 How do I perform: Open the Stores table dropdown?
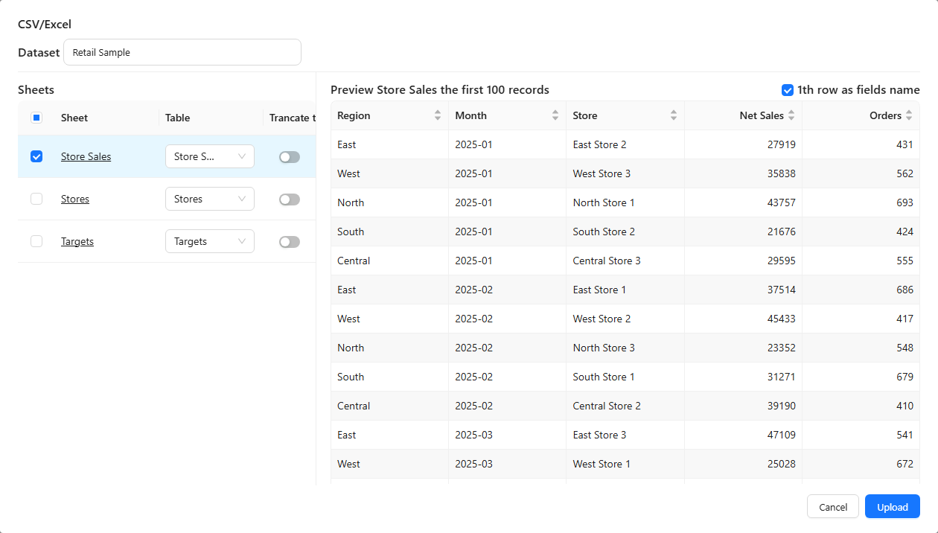210,199
